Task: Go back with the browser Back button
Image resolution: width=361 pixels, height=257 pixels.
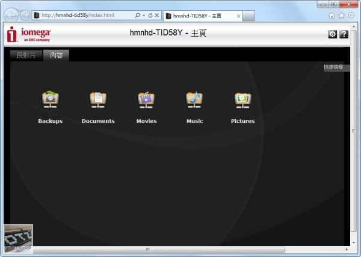Action: pos(11,16)
